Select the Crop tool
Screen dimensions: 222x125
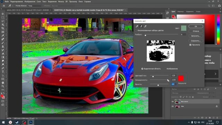point(3,28)
